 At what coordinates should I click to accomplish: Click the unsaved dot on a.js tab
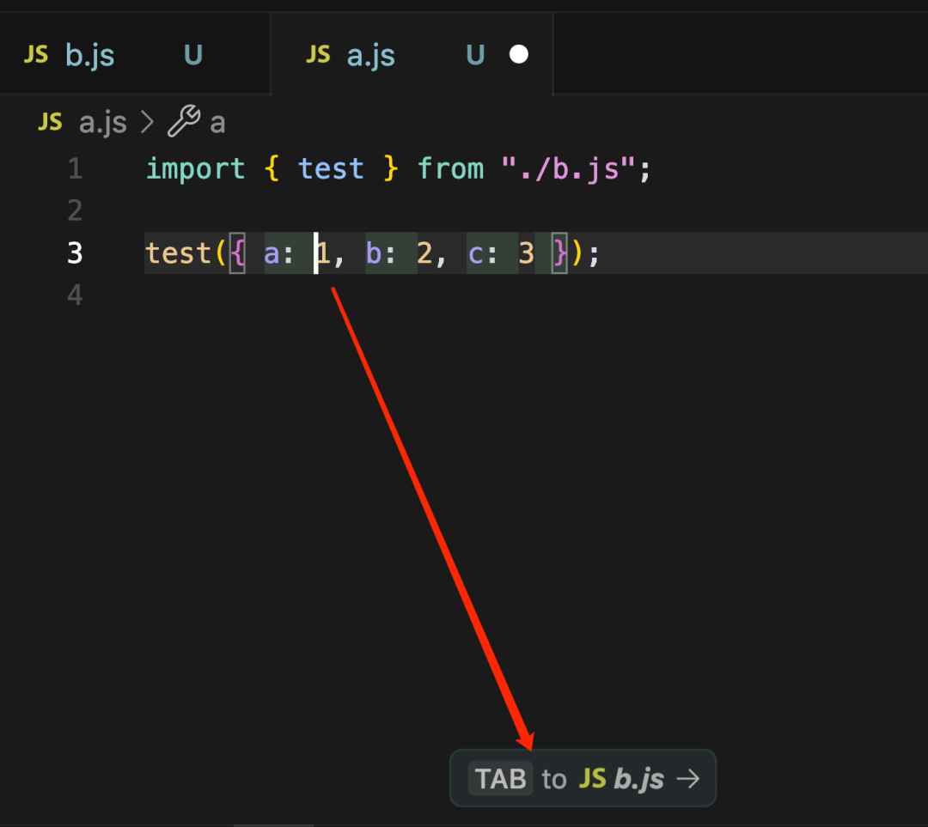pyautogui.click(x=519, y=55)
